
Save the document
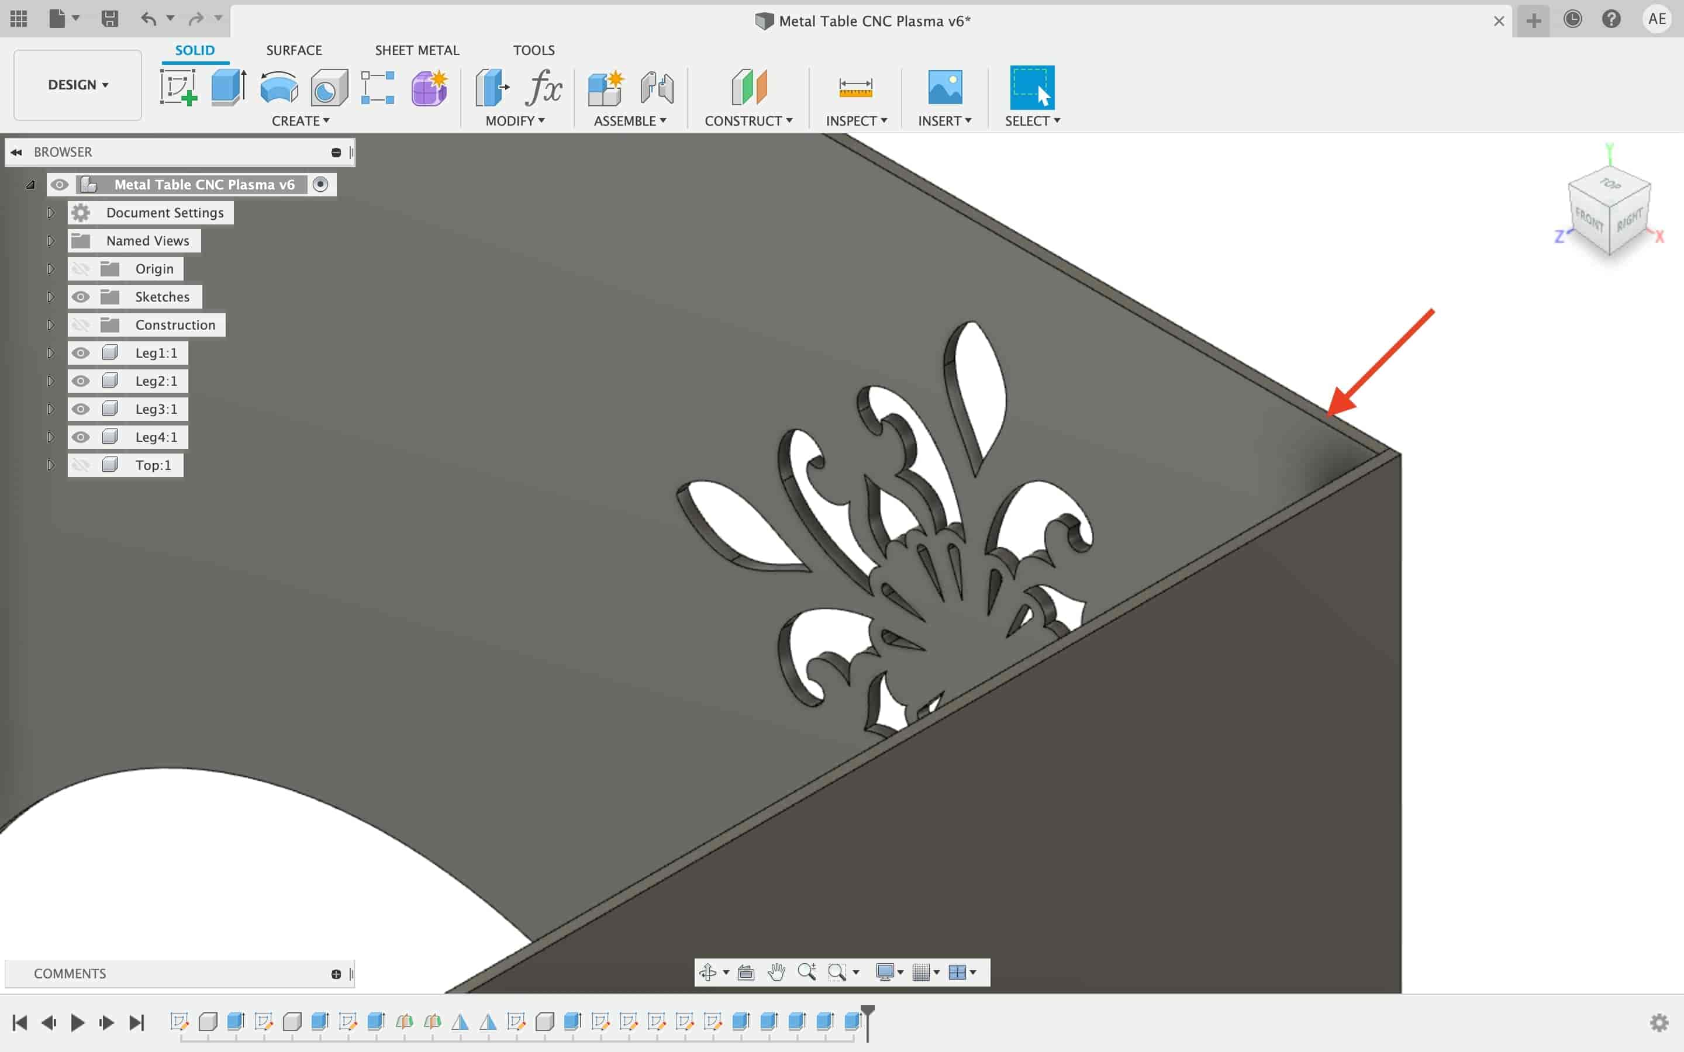tap(109, 19)
